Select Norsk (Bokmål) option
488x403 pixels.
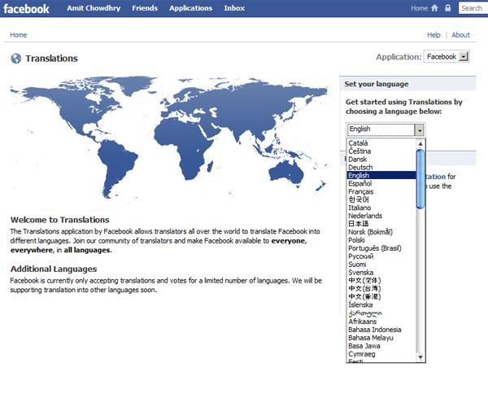click(381, 232)
